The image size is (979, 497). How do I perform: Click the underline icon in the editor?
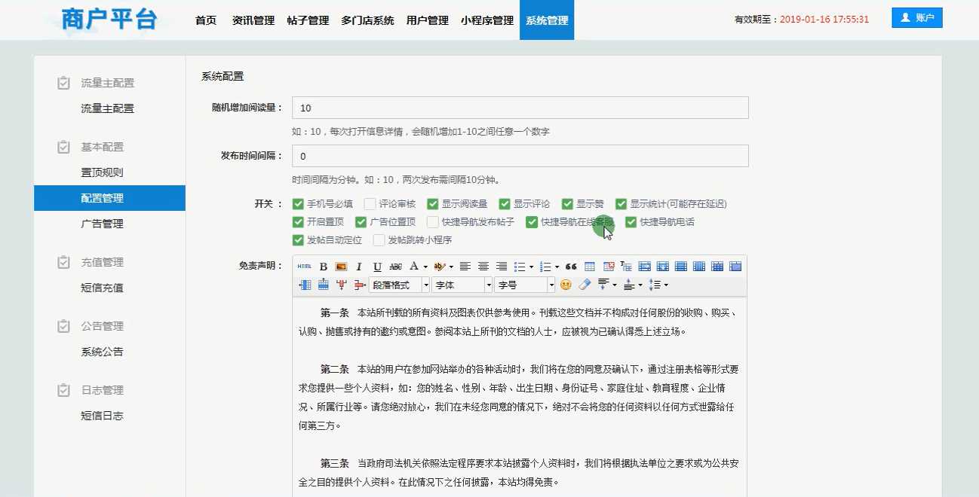(377, 267)
